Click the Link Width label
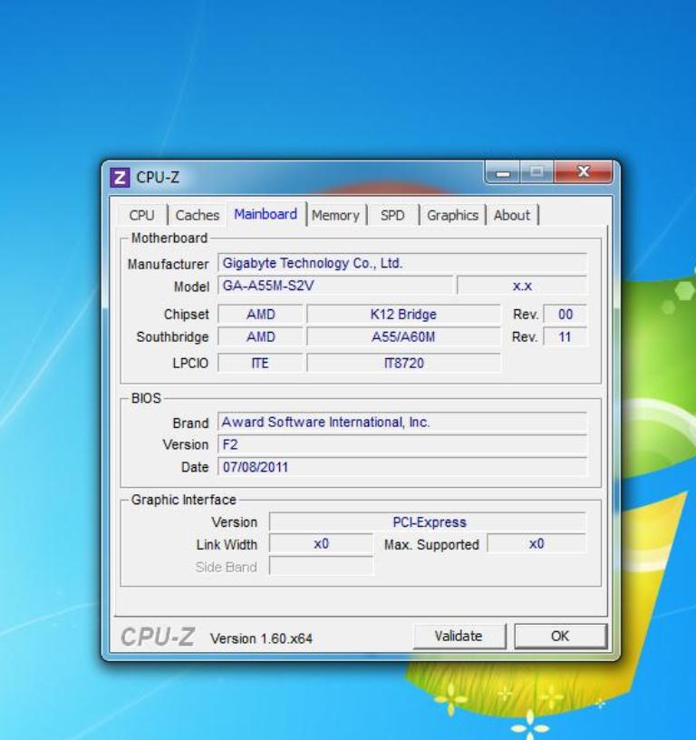The image size is (696, 740). point(227,545)
